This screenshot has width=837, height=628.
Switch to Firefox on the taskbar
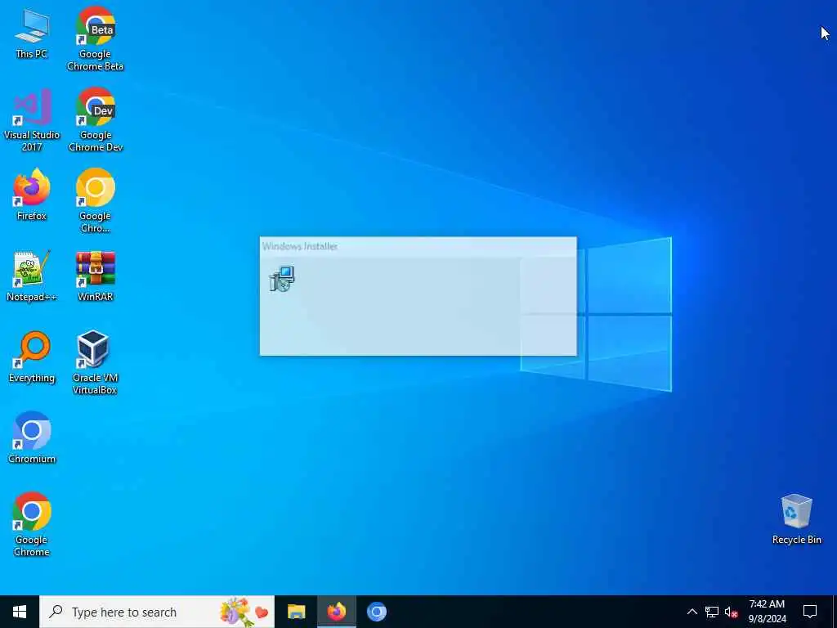[336, 612]
